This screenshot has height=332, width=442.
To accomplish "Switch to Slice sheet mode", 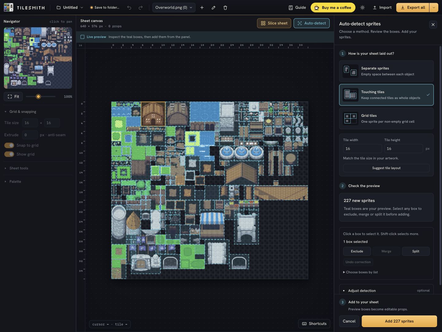I will click(x=274, y=23).
